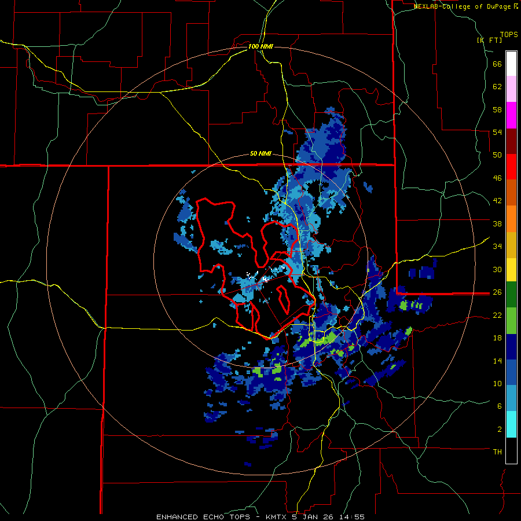The width and height of the screenshot is (521, 521).
Task: Click the legend value '26'
Action: 497,292
